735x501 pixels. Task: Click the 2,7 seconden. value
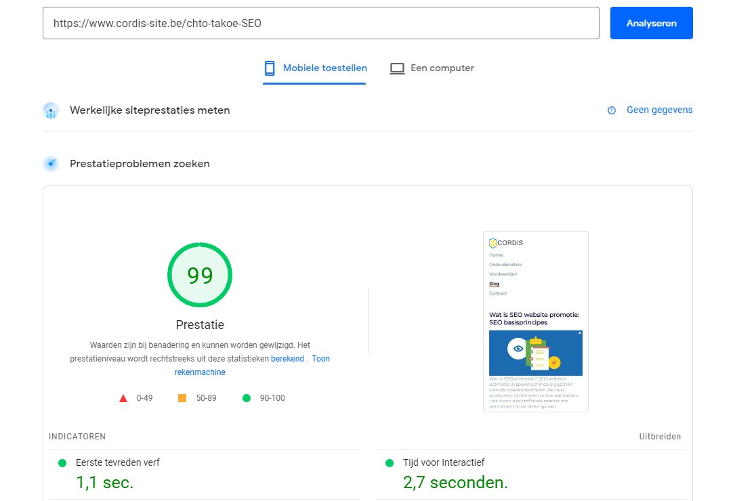455,482
